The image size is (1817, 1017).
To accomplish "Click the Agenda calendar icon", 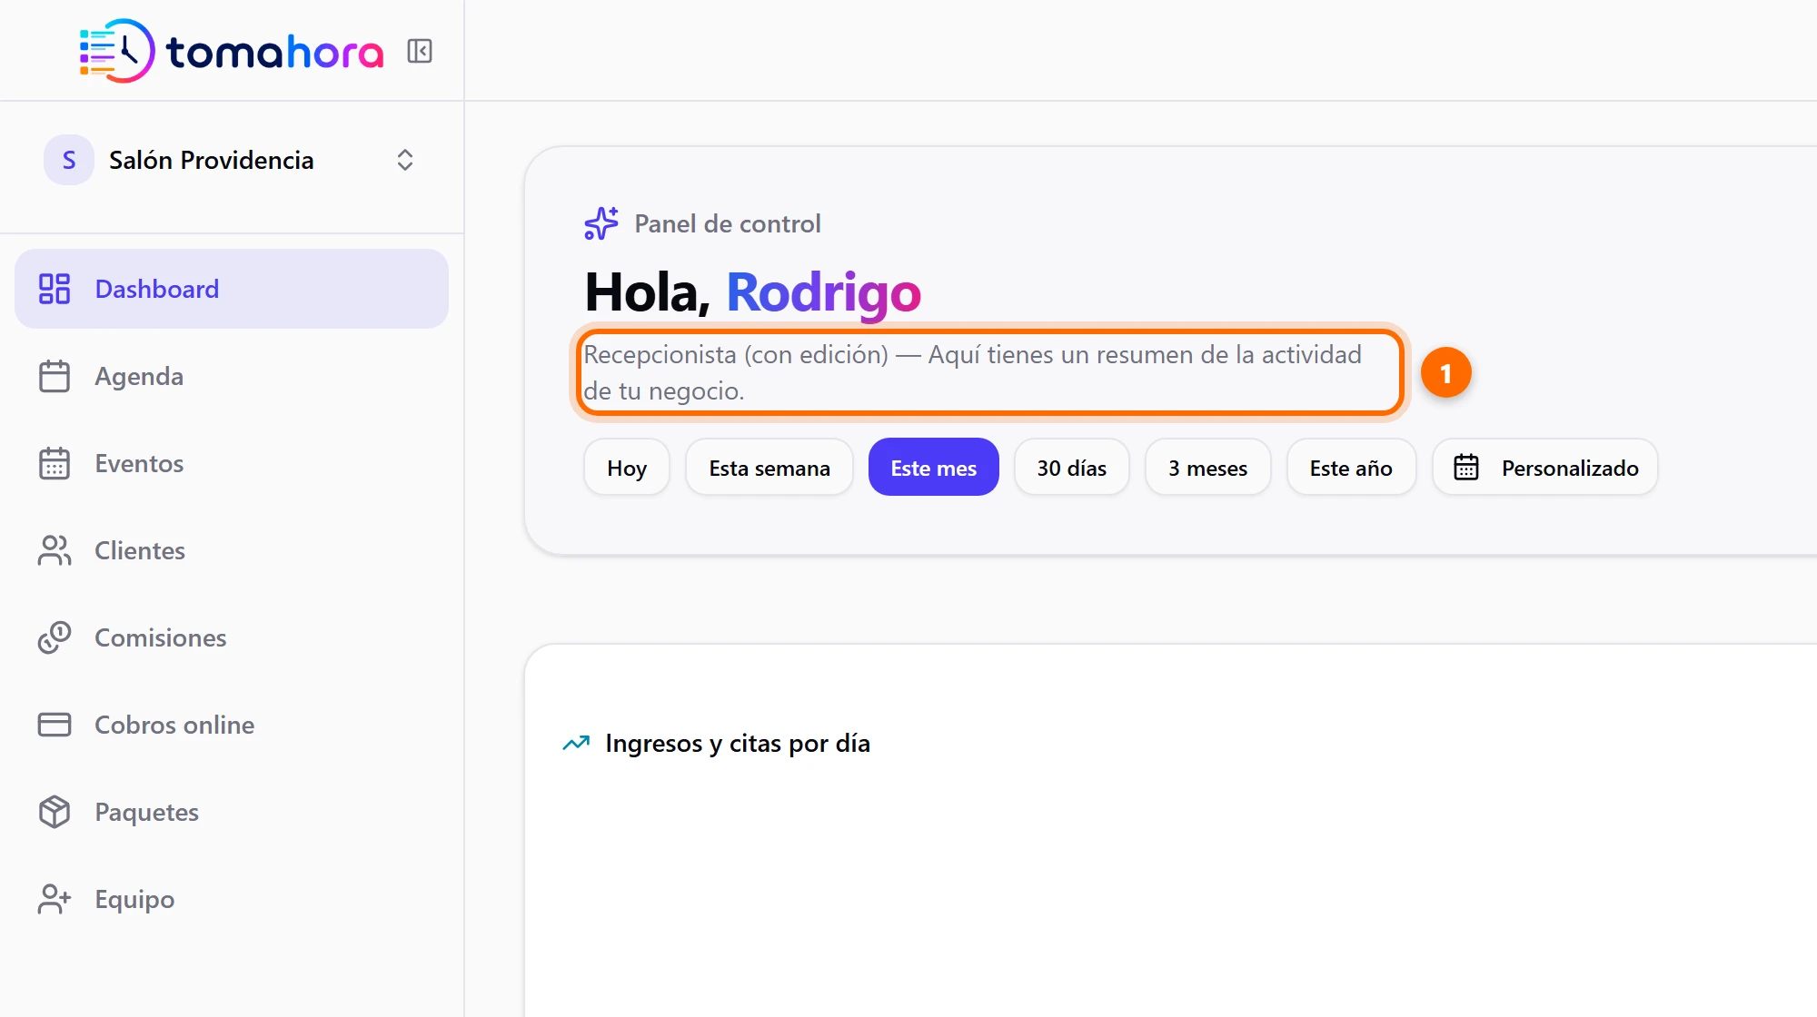I will tap(55, 376).
